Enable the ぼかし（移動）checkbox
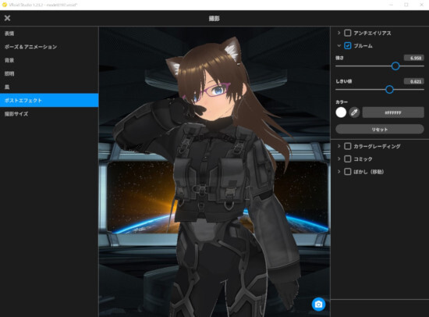Screen dimensions: 429x317 point(347,172)
